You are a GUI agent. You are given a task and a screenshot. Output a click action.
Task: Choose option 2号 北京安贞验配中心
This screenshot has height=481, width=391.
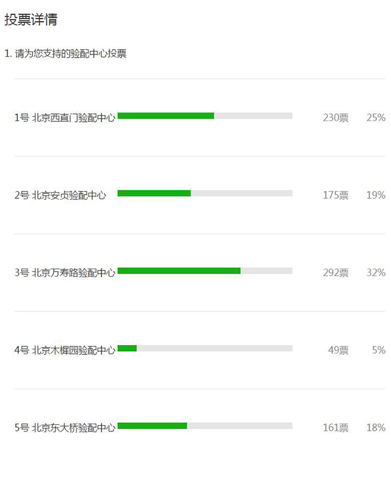click(x=60, y=195)
